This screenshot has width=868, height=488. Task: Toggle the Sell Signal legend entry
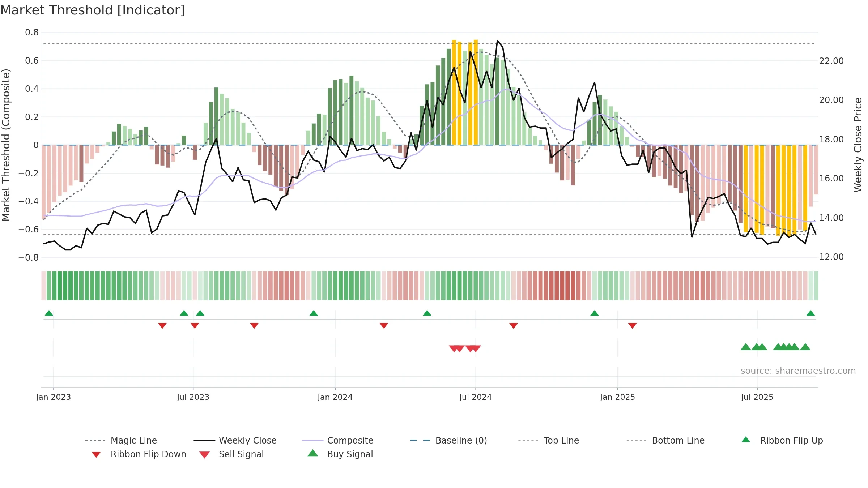[231, 454]
